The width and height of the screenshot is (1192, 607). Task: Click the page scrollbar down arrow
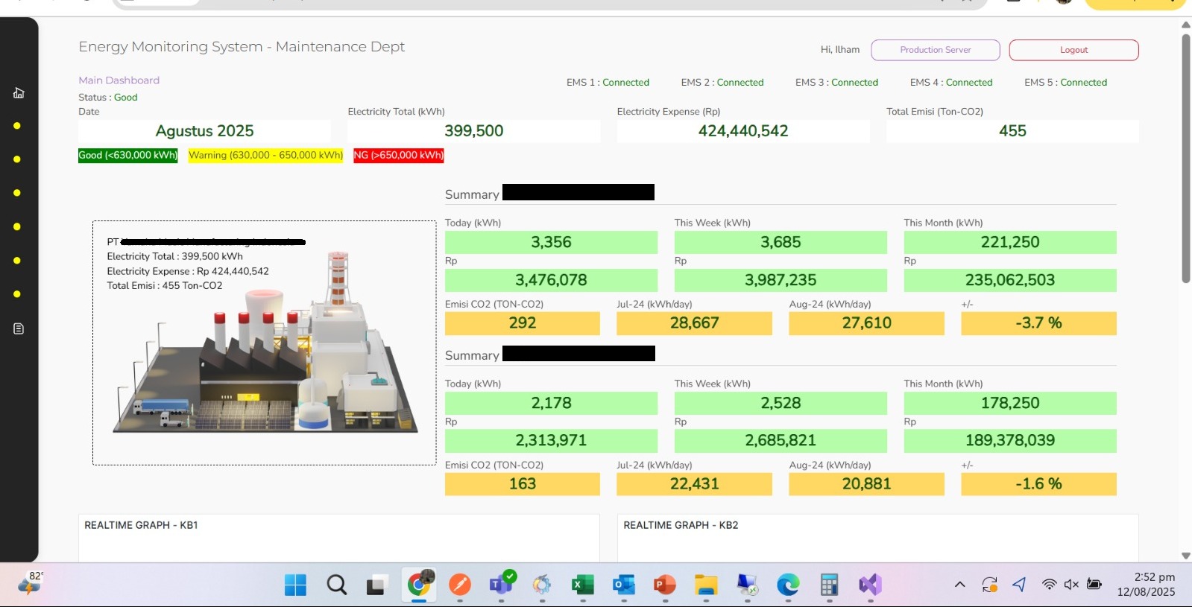pyautogui.click(x=1185, y=556)
